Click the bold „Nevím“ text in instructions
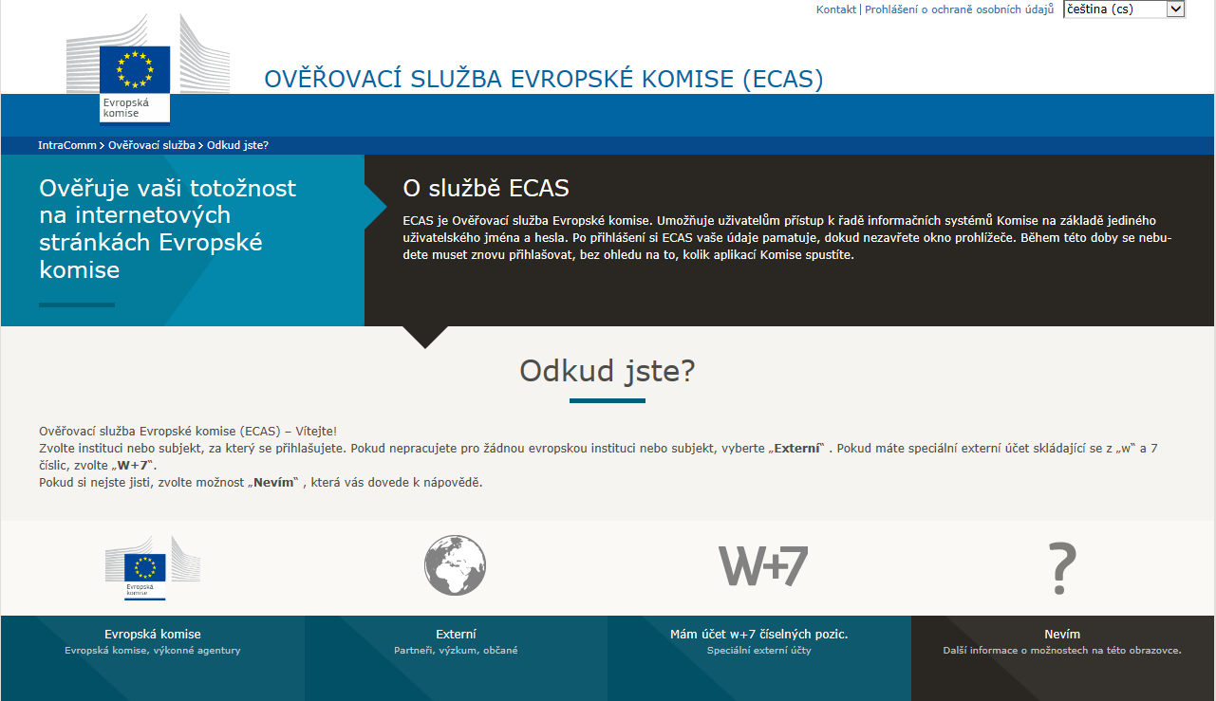 [x=271, y=482]
